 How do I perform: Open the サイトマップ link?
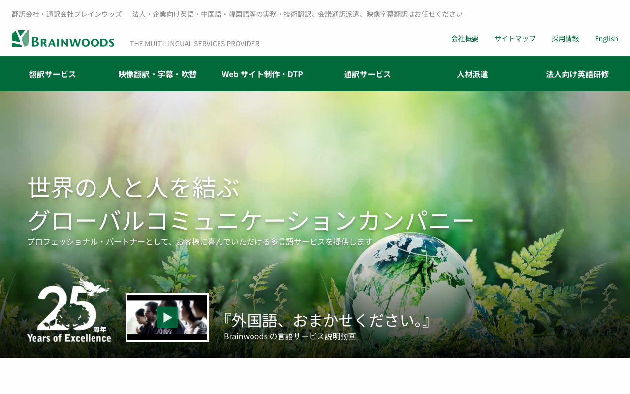(x=515, y=39)
